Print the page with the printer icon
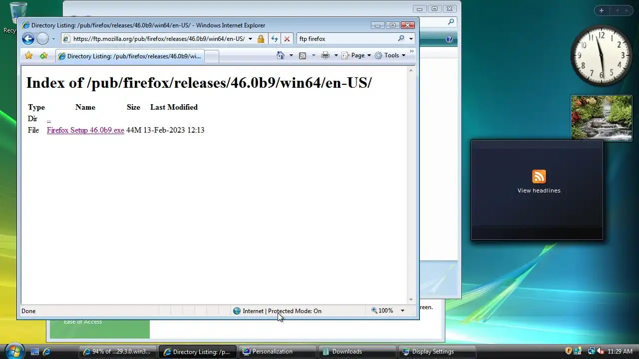The height and width of the screenshot is (359, 639). point(325,55)
